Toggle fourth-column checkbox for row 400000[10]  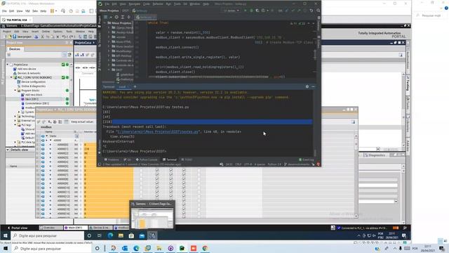pyautogui.click(x=184, y=188)
